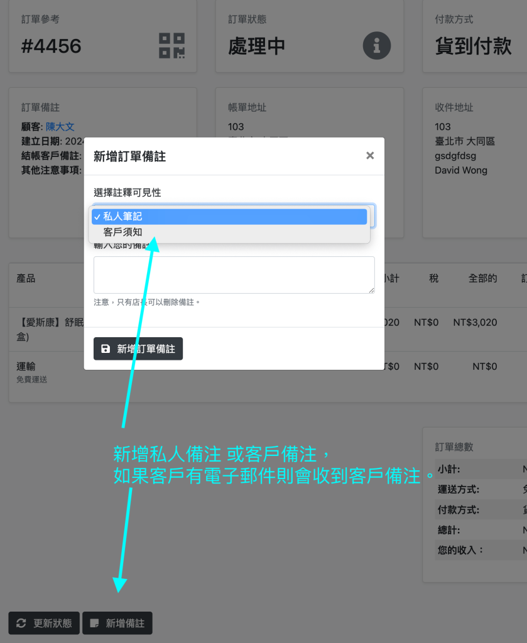Click the 產品 column header
This screenshot has height=643, width=527.
(x=26, y=278)
